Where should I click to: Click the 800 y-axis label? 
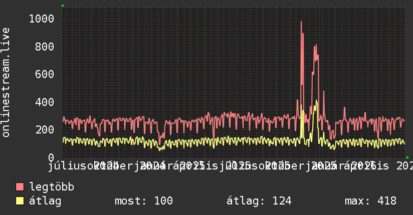pos(45,46)
